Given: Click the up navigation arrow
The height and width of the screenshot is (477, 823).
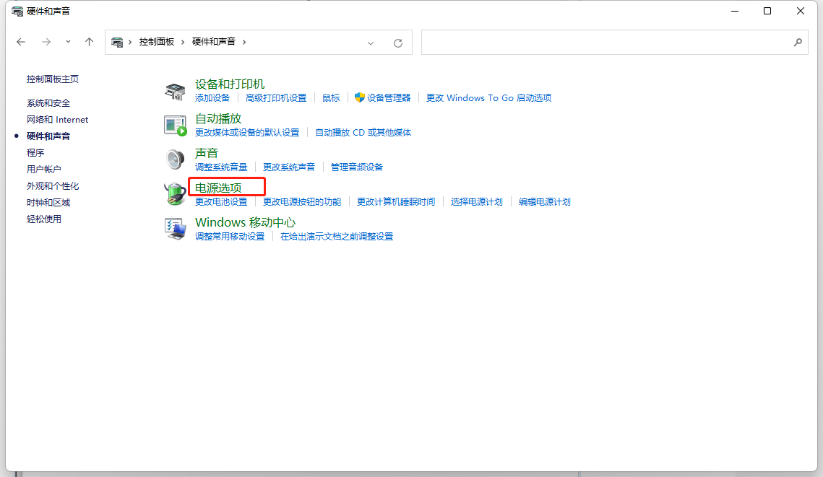Looking at the screenshot, I should pos(89,42).
